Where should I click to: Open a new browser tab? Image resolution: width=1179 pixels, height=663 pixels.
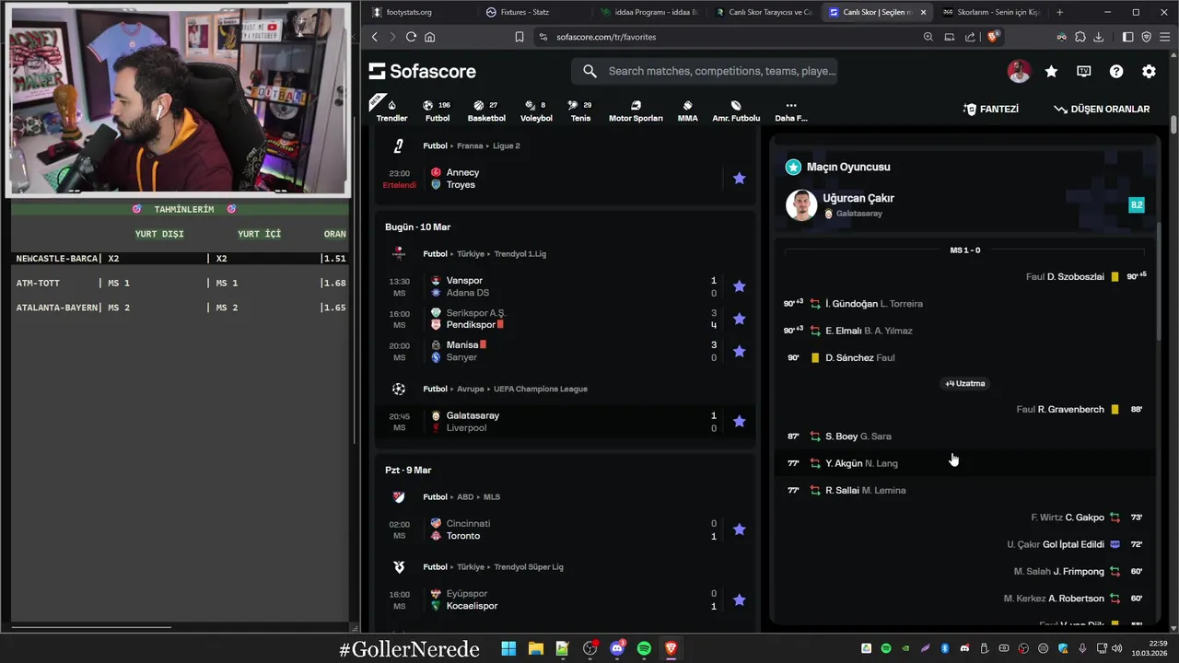1059,12
